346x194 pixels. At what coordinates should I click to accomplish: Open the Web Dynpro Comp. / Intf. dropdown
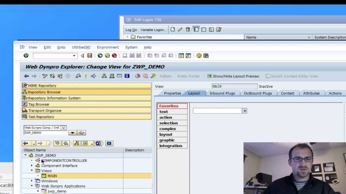pyautogui.click(x=63, y=127)
